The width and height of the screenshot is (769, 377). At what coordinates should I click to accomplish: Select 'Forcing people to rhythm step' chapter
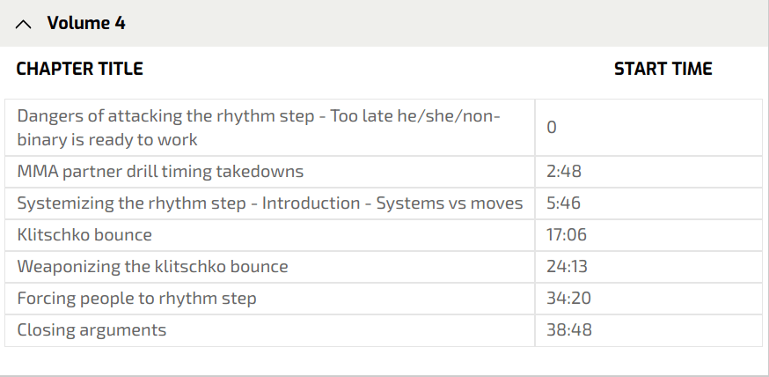click(x=136, y=299)
